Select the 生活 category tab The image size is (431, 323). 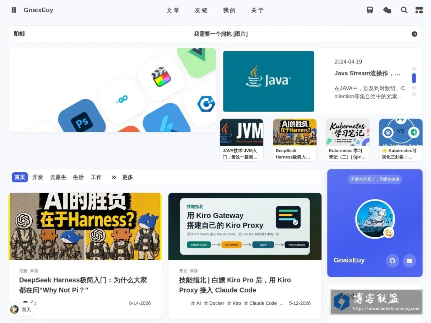tap(78, 177)
